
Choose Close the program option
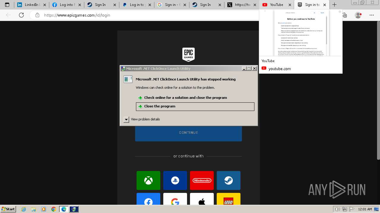195,106
